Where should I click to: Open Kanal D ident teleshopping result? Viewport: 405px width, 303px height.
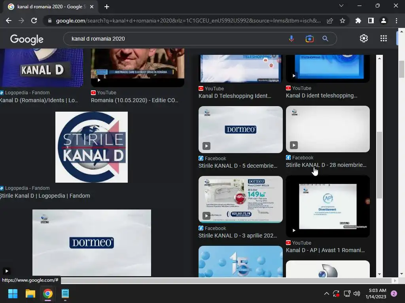(322, 95)
